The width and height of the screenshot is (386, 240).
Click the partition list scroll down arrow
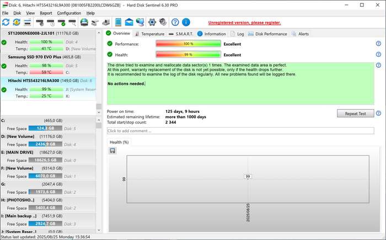click(x=99, y=230)
